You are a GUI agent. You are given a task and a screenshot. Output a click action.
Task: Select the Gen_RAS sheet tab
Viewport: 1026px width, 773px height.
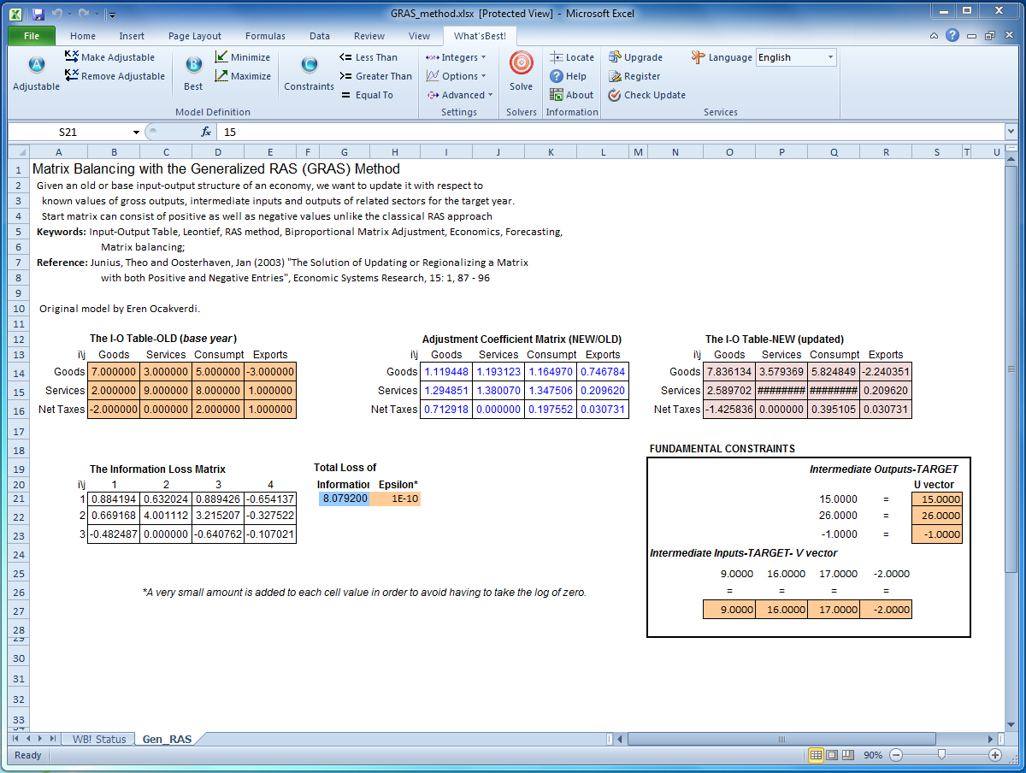[167, 739]
